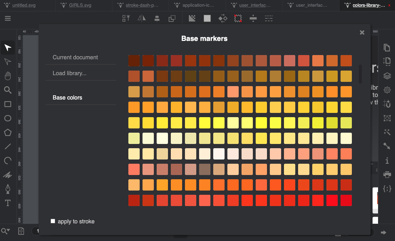Pick the bright red bottom-right swatch
Viewport: 395px width, 241px height.
pyautogui.click(x=346, y=200)
